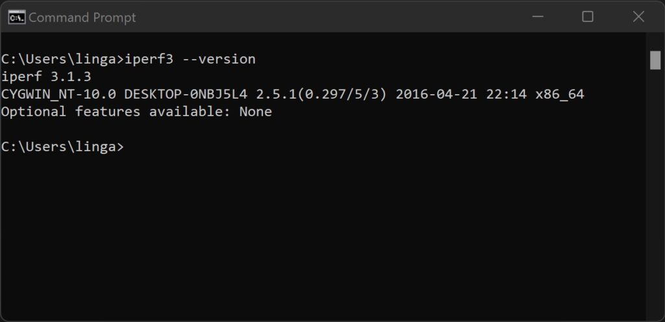Screen dimensions: 665x322
Task: Click the "x86_64" architecture text
Action: pyautogui.click(x=560, y=95)
